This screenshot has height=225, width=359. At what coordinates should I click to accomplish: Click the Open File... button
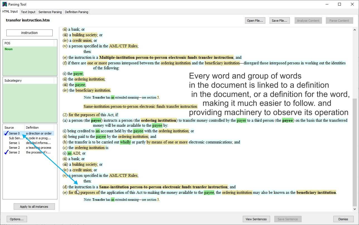(255, 21)
